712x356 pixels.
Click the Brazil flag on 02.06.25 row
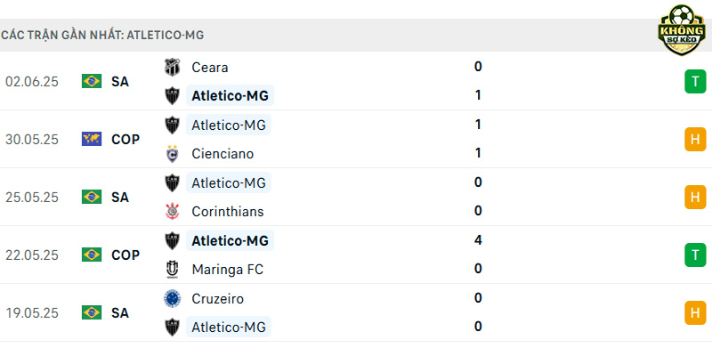pos(92,81)
